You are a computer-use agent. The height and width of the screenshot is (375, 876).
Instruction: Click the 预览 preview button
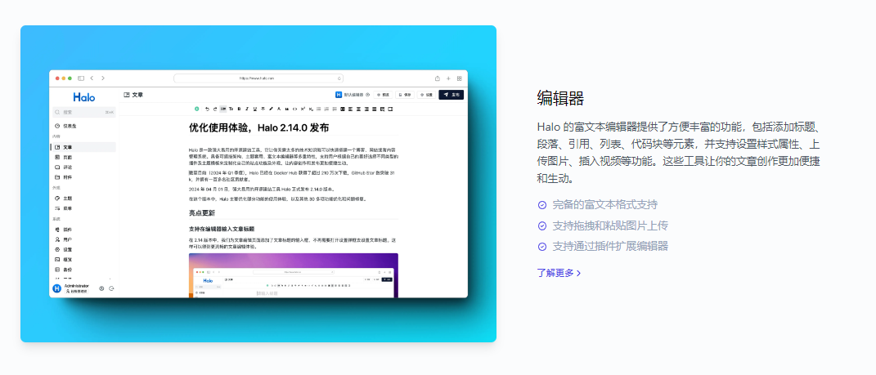pyautogui.click(x=384, y=95)
